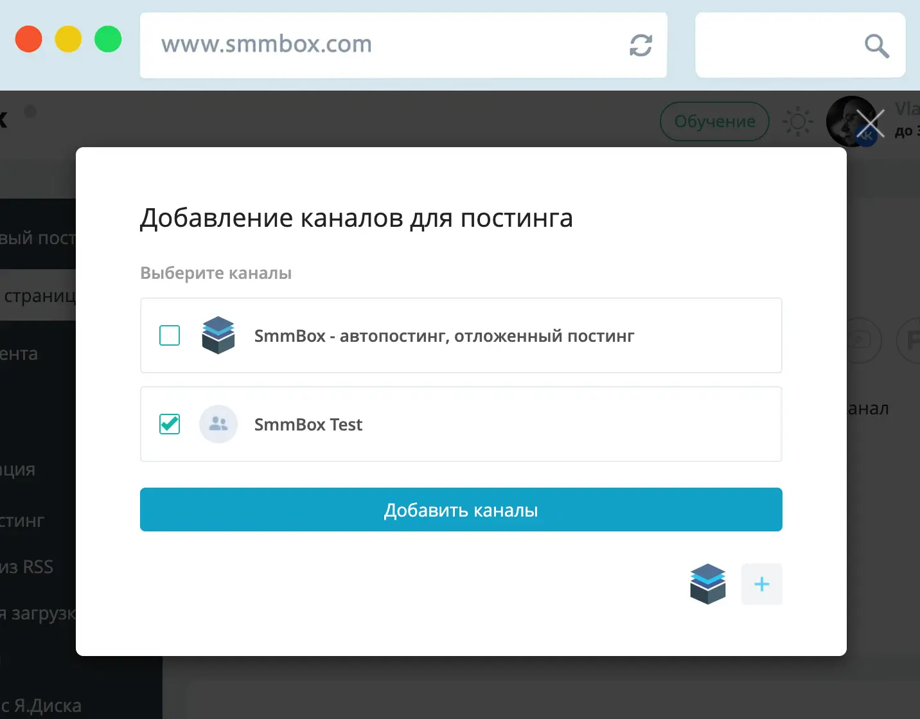This screenshot has height=719, width=920.
Task: Click the SmmBox Test group avatar icon
Action: click(218, 424)
